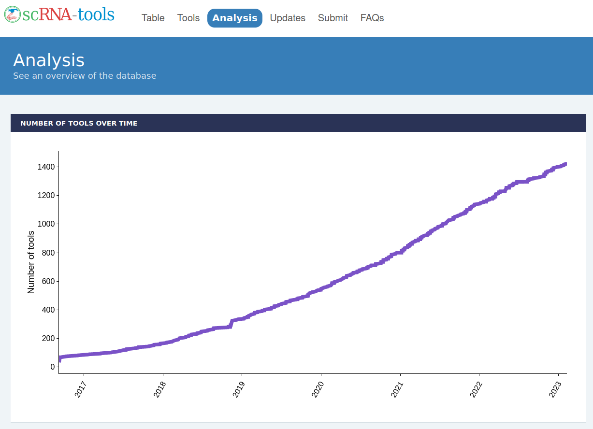Click the scRNA-tools site title text
The width and height of the screenshot is (593, 429).
click(x=68, y=15)
